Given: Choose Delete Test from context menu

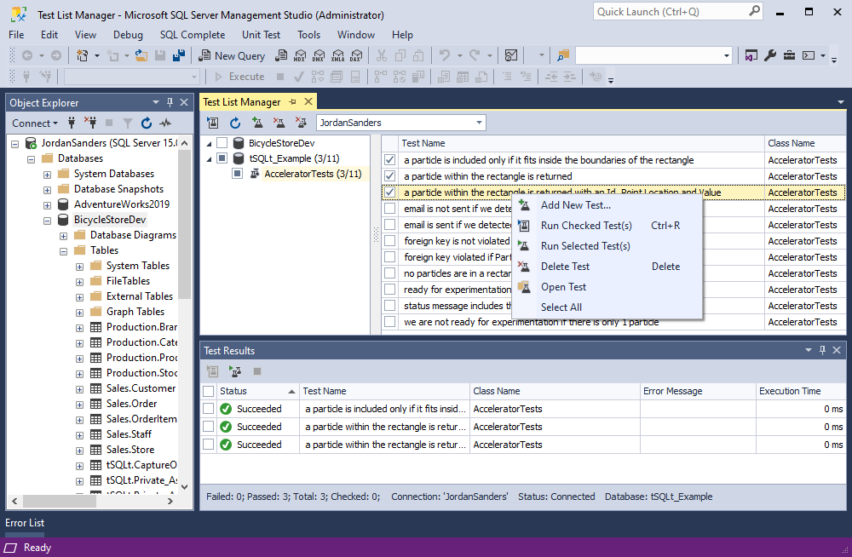Looking at the screenshot, I should (607, 267).
